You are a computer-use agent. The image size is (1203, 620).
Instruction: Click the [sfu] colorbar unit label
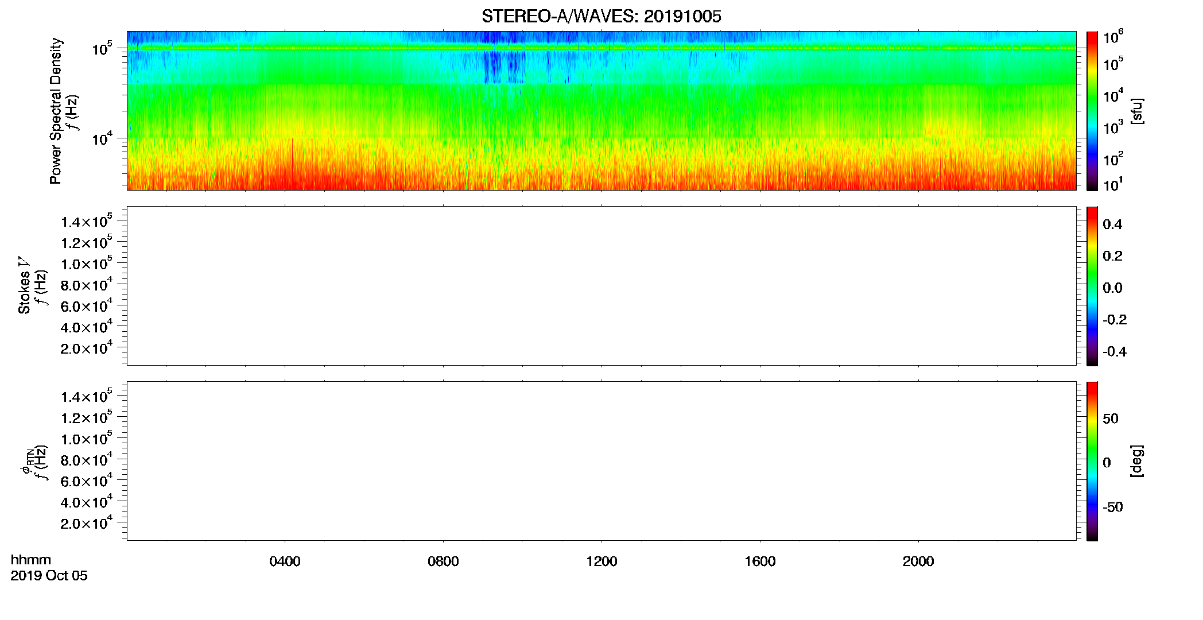(x=1136, y=111)
